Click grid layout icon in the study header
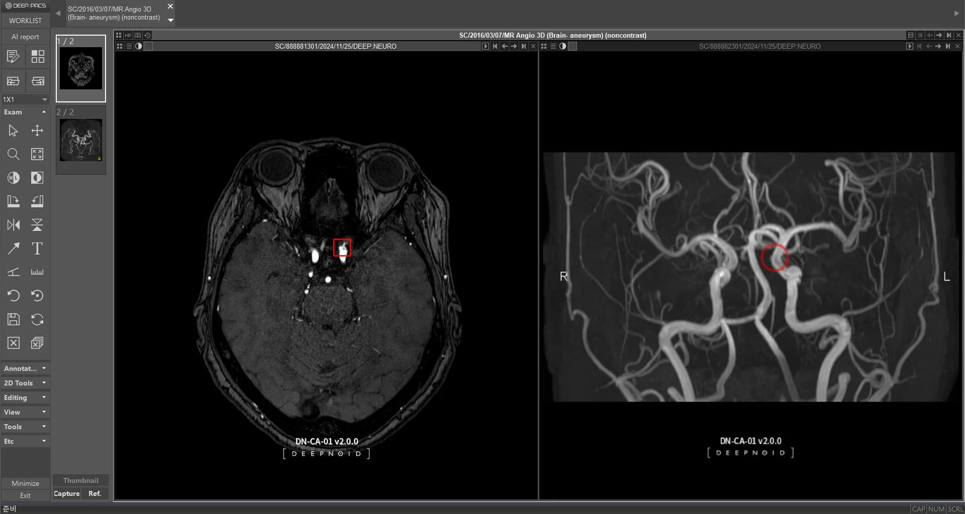This screenshot has height=514, width=965. (119, 35)
